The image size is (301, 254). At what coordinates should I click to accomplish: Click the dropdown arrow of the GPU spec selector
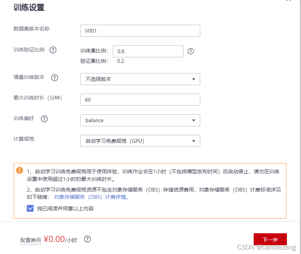(194, 141)
